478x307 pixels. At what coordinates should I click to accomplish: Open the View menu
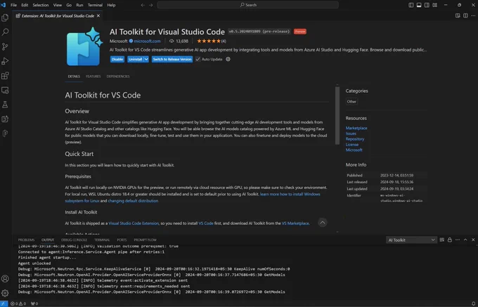[x=58, y=5]
